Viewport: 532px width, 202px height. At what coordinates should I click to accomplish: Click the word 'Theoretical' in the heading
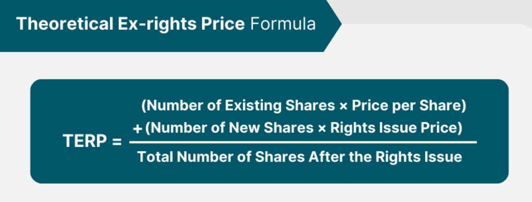pyautogui.click(x=65, y=24)
